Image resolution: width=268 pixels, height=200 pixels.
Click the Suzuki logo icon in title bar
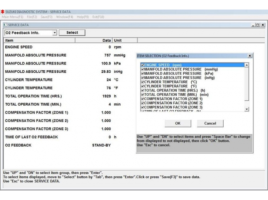pyautogui.click(x=3, y=12)
